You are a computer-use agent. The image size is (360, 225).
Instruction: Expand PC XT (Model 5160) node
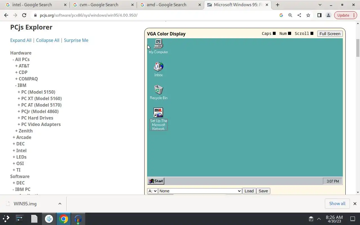40,98
